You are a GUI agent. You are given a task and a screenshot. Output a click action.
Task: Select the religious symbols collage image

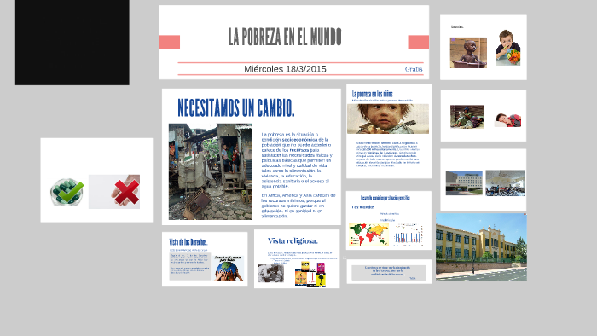click(310, 274)
